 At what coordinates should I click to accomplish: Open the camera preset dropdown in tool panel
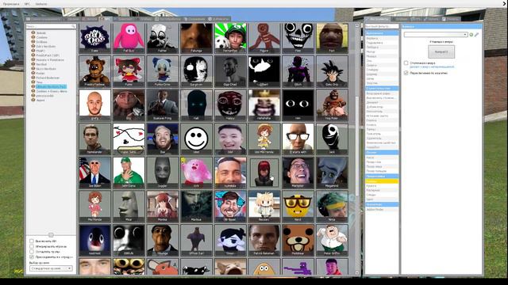click(x=436, y=35)
